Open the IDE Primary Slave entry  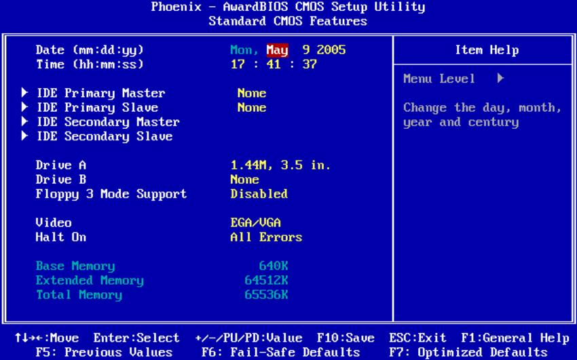coord(98,107)
